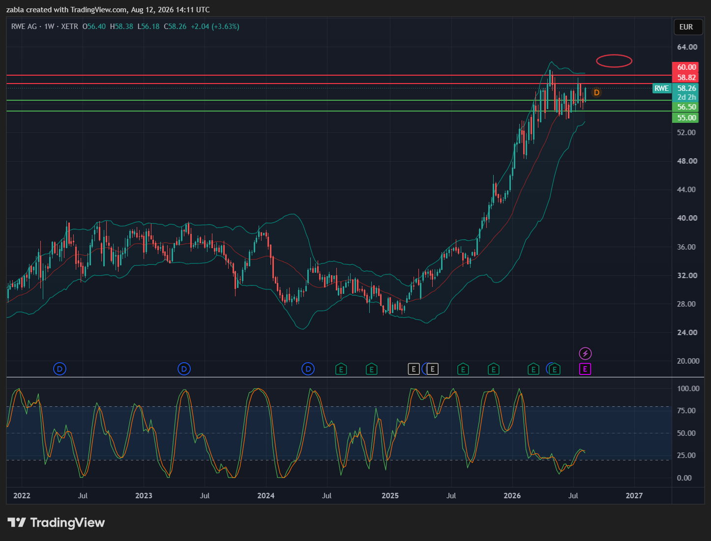Click the blue dividend marker in spring 2023
Viewport: 711px width, 541px height.
pyautogui.click(x=184, y=369)
